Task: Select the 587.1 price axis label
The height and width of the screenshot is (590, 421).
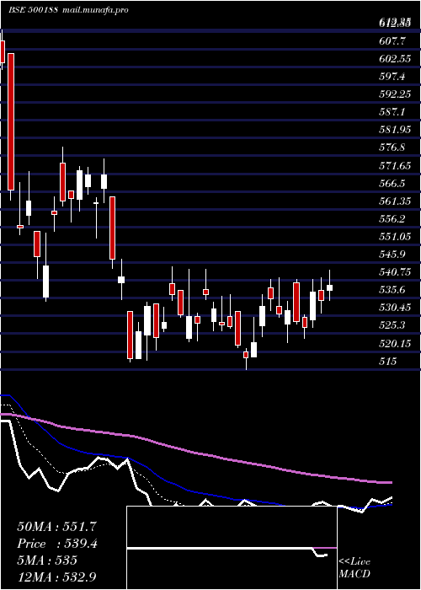Action: pos(393,112)
